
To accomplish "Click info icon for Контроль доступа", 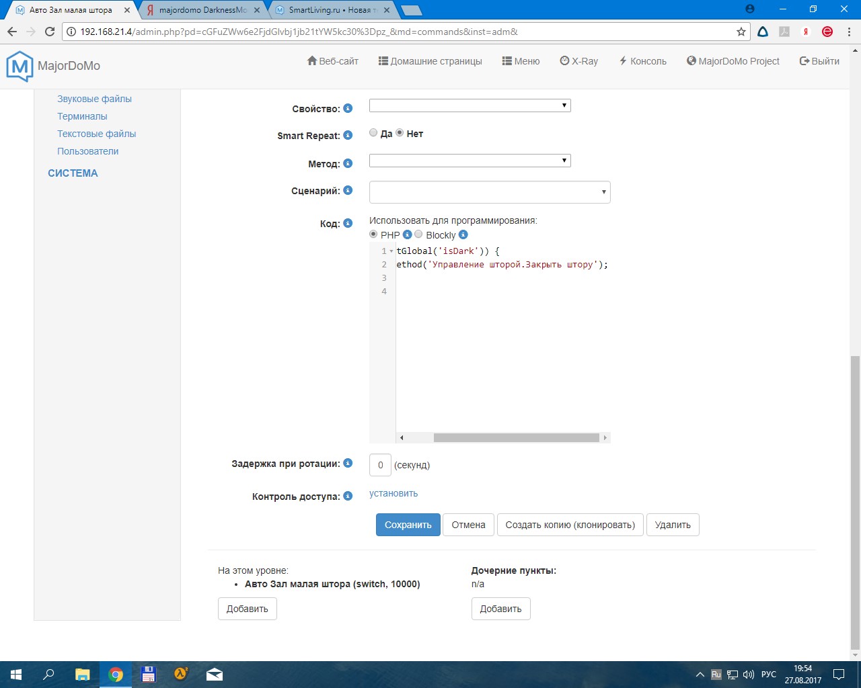I will click(348, 496).
